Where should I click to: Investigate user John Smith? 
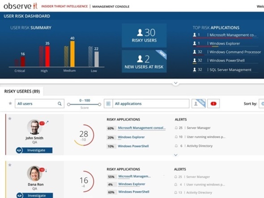point(34,151)
